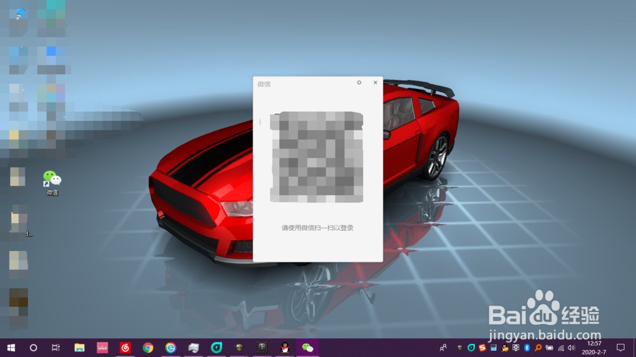Launch Google Chrome from the taskbar
Viewport: 636px width, 357px height.
point(148,347)
